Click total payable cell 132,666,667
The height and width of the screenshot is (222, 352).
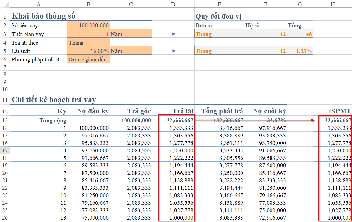click(x=219, y=120)
